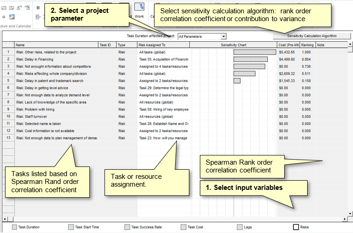Image resolution: width=353 pixels, height=233 pixels.
Task: Click the cost value $5,432.65
Action: (287, 52)
